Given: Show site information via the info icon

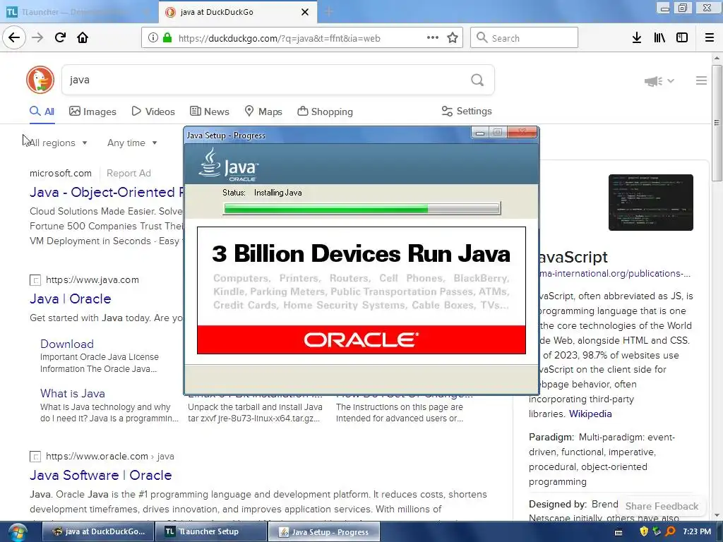Looking at the screenshot, I should pos(153,38).
